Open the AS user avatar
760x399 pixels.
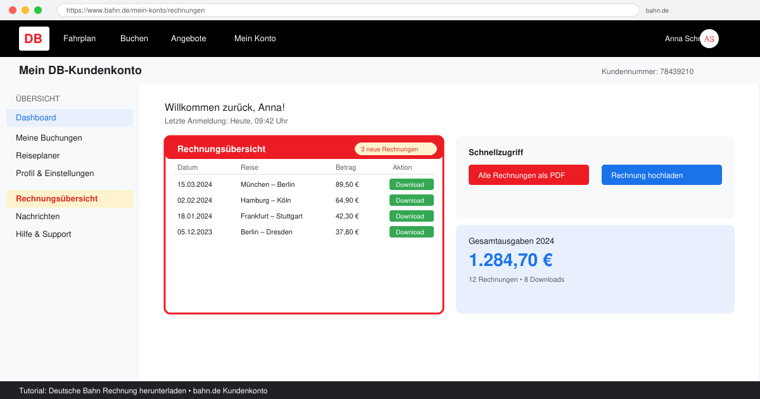(x=709, y=39)
